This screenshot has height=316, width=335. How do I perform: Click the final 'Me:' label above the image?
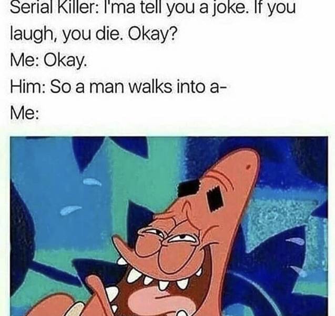[25, 114]
